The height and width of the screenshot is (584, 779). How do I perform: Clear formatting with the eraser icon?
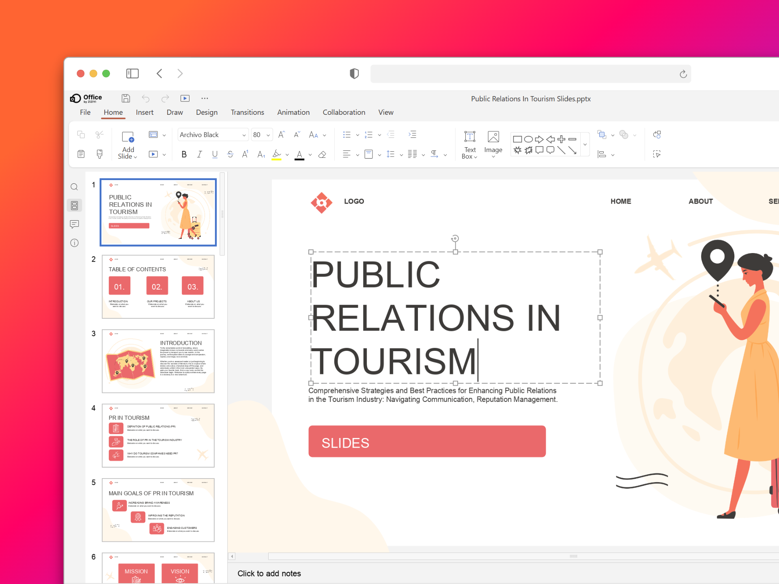(x=322, y=154)
